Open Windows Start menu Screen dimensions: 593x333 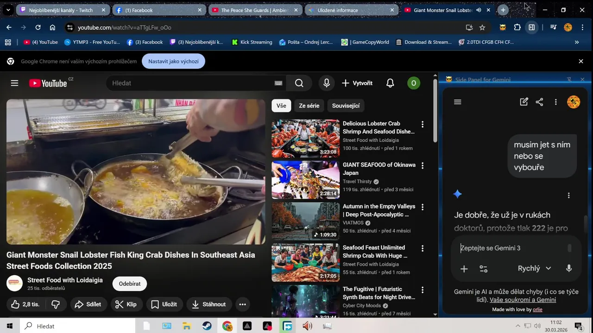[x=9, y=326]
